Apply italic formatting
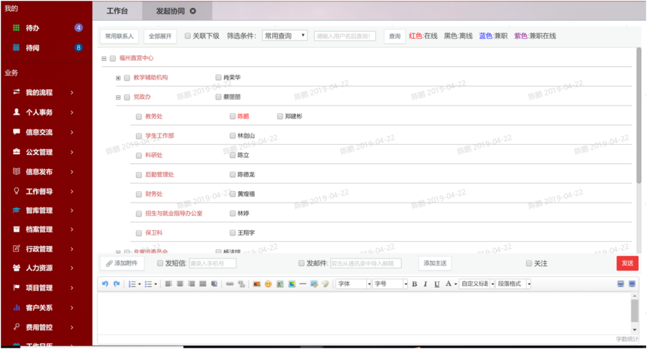Image resolution: width=647 pixels, height=349 pixels. pyautogui.click(x=425, y=284)
